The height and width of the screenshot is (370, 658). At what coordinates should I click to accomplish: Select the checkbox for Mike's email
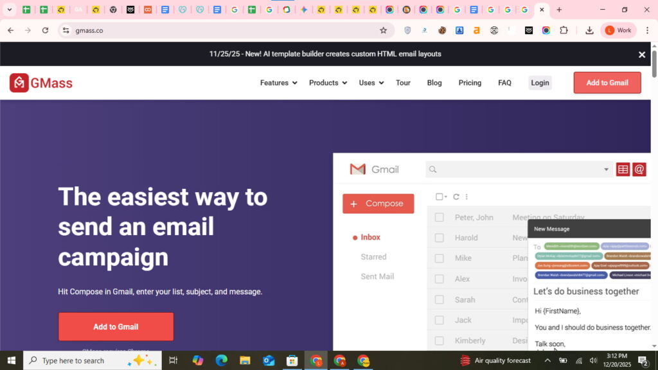[x=440, y=258]
